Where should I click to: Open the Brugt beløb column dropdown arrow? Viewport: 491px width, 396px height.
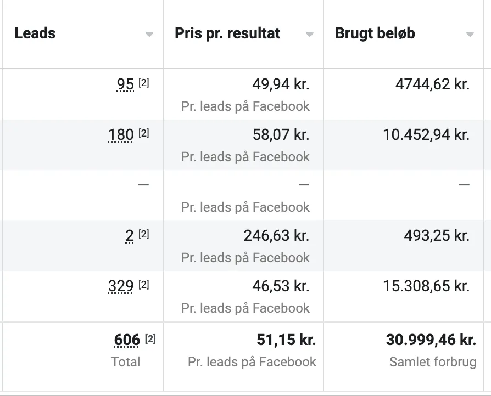pos(470,34)
